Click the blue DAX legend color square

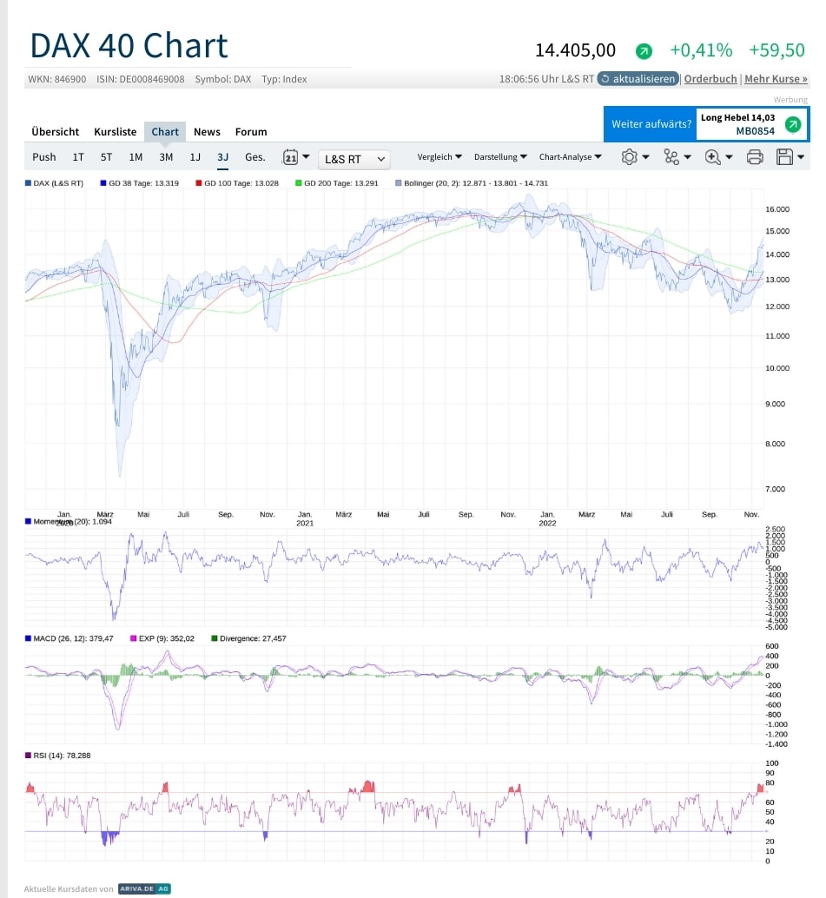(27, 183)
